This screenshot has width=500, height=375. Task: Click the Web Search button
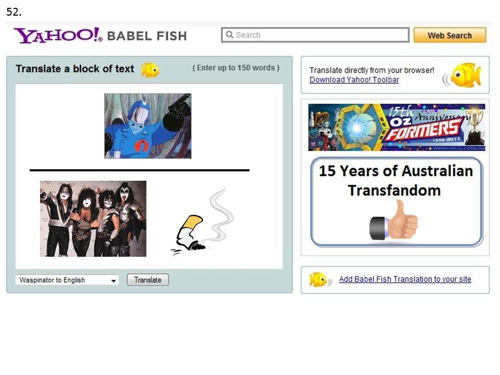449,35
